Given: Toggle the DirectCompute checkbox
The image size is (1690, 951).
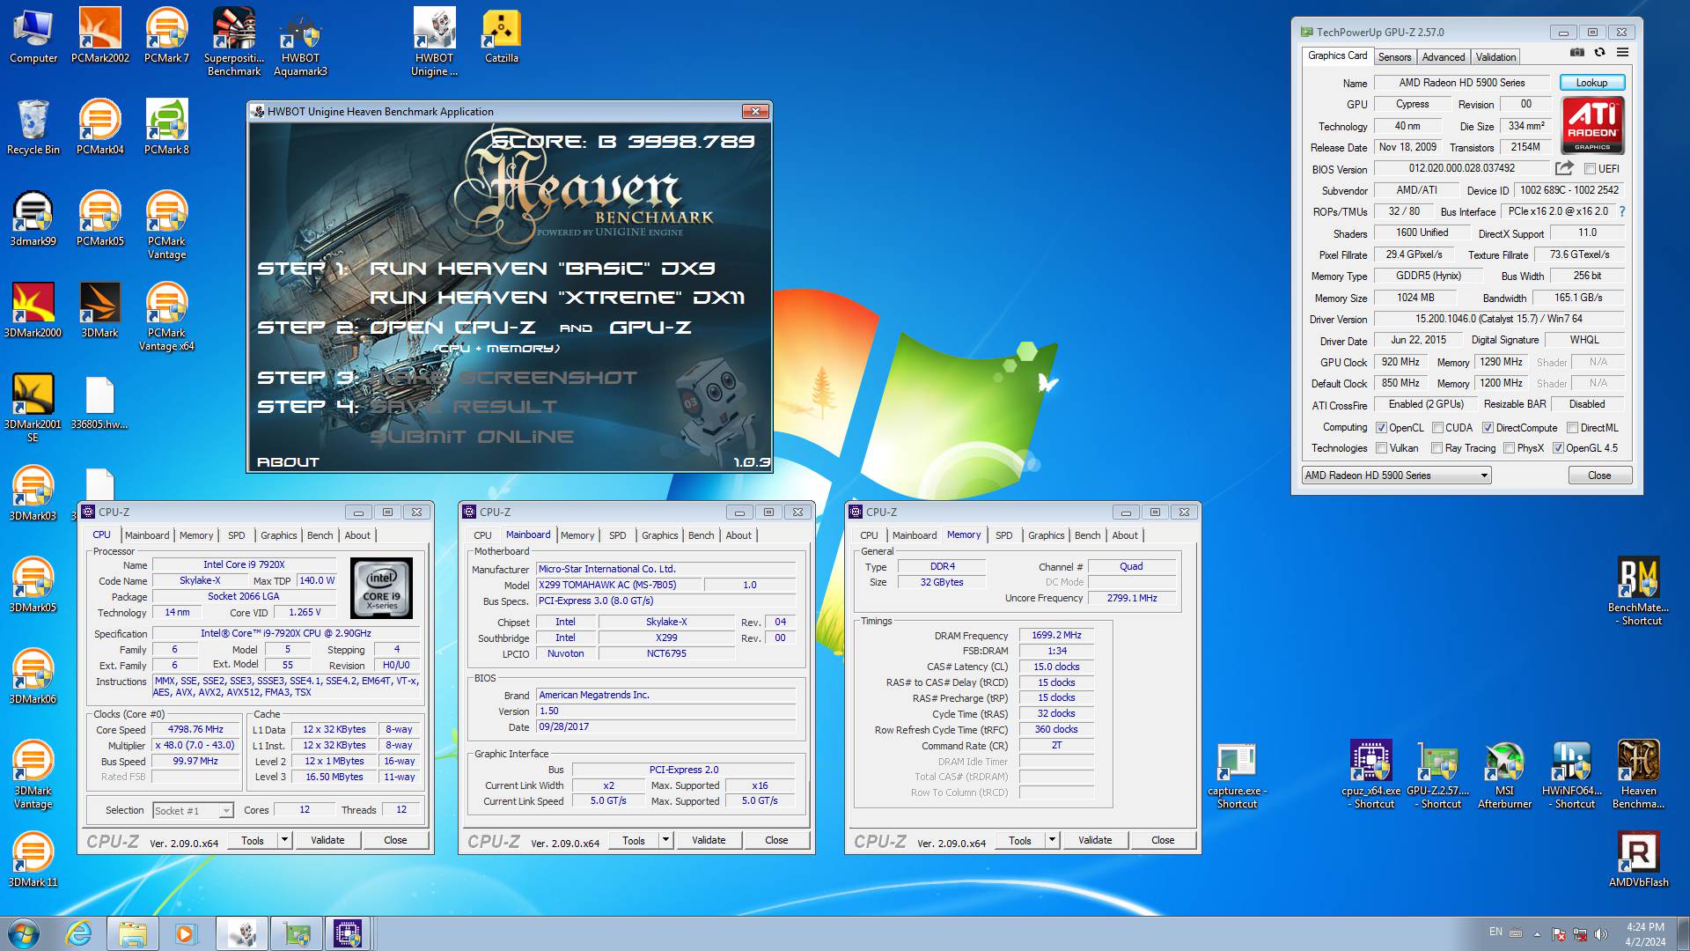Looking at the screenshot, I should coord(1488,428).
